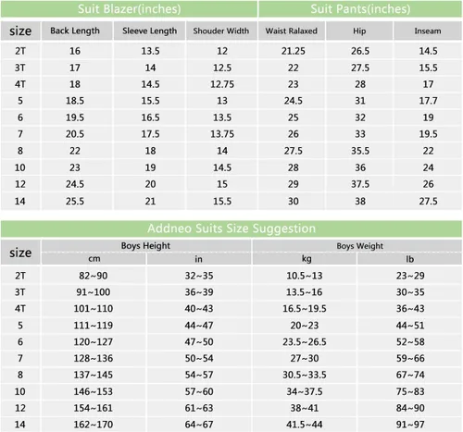The height and width of the screenshot is (432, 463).
Task: Select the Back Length column header
Action: 77,31
